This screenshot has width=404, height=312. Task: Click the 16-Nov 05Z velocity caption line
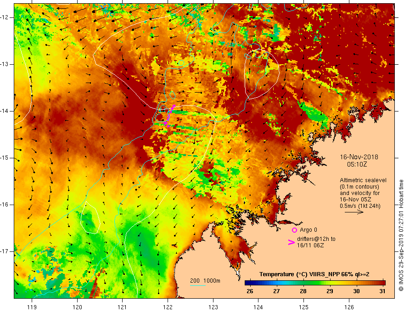pyautogui.click(x=356, y=200)
